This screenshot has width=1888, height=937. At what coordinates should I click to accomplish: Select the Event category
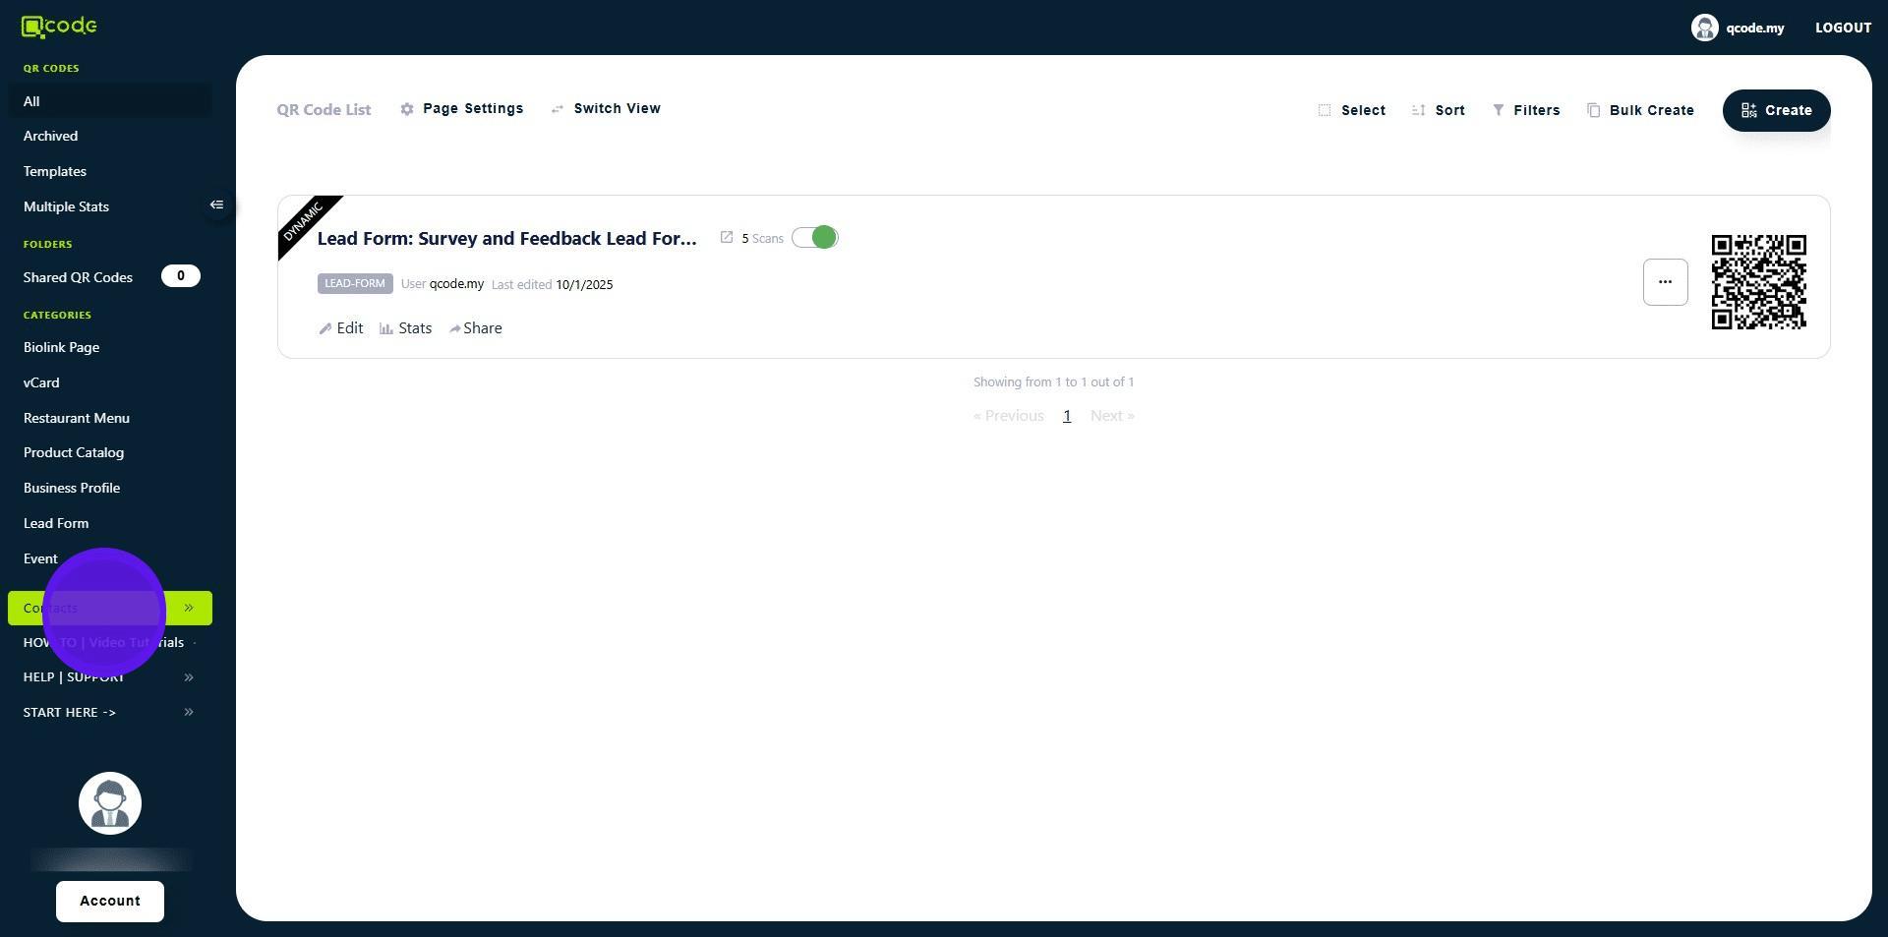pos(40,558)
